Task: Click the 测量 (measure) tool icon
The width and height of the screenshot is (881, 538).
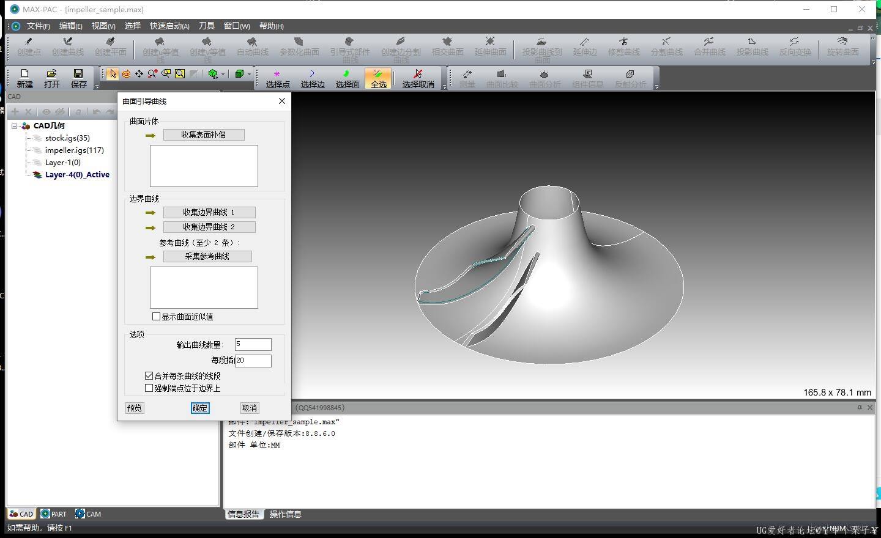Action: (467, 74)
